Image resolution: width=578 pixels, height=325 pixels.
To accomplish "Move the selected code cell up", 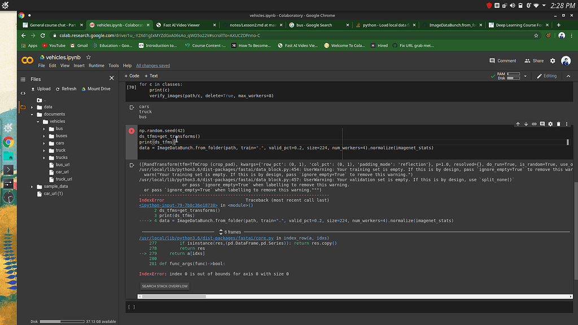I will [x=518, y=124].
